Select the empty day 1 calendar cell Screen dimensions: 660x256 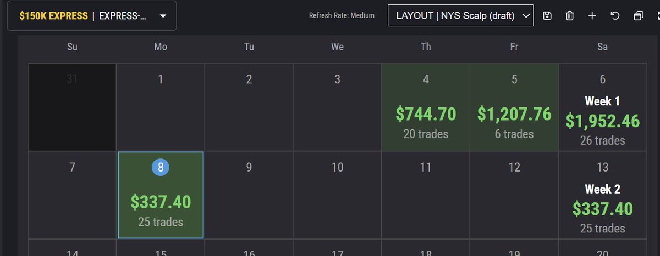161,107
